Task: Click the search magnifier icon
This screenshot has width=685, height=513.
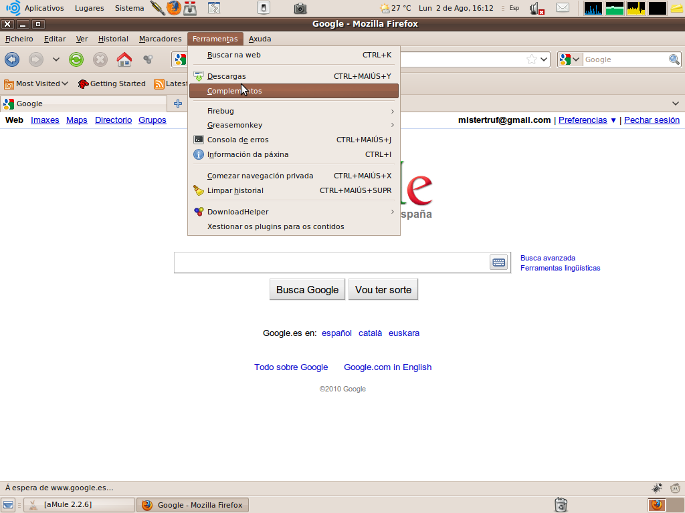Action: (674, 59)
